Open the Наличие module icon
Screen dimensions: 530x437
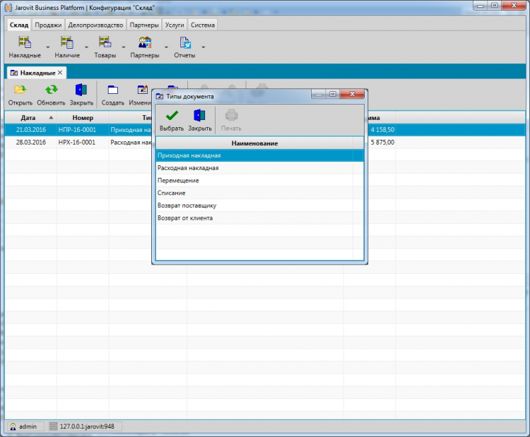(67, 42)
